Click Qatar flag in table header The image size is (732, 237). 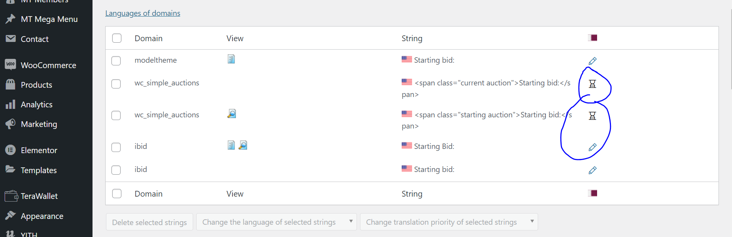click(x=592, y=38)
